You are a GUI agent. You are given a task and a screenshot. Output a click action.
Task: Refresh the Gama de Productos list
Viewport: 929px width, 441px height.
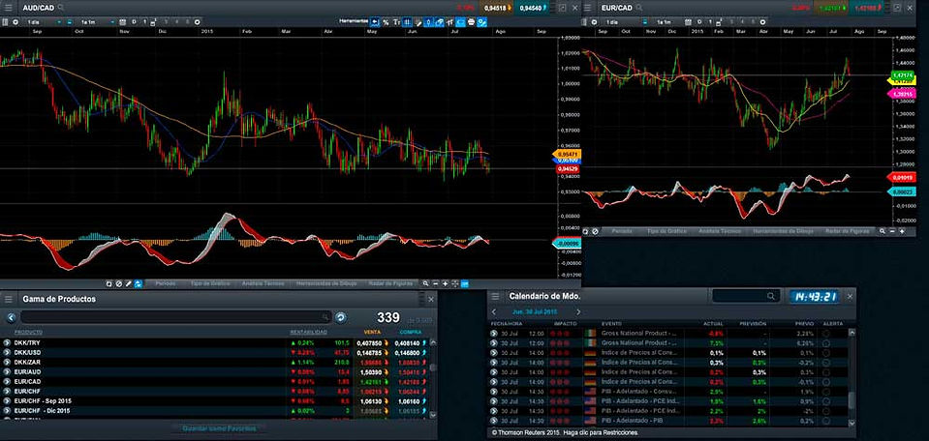(x=341, y=317)
